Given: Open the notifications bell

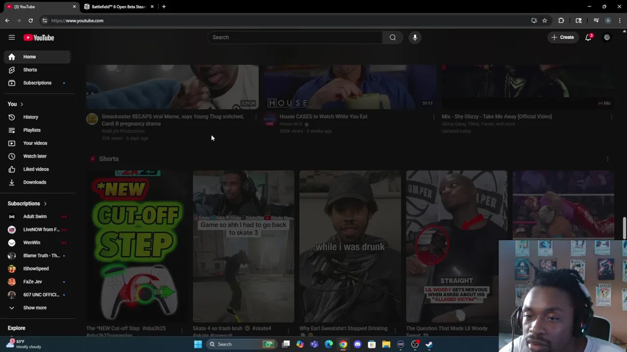Looking at the screenshot, I should [x=588, y=37].
